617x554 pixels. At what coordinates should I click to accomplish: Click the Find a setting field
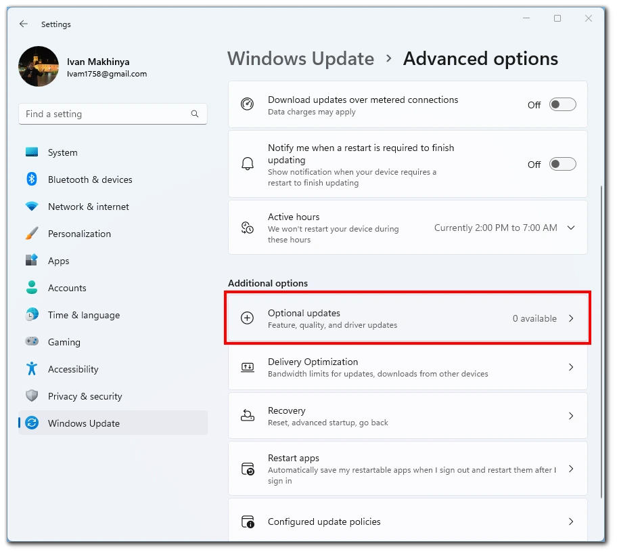[x=113, y=114]
